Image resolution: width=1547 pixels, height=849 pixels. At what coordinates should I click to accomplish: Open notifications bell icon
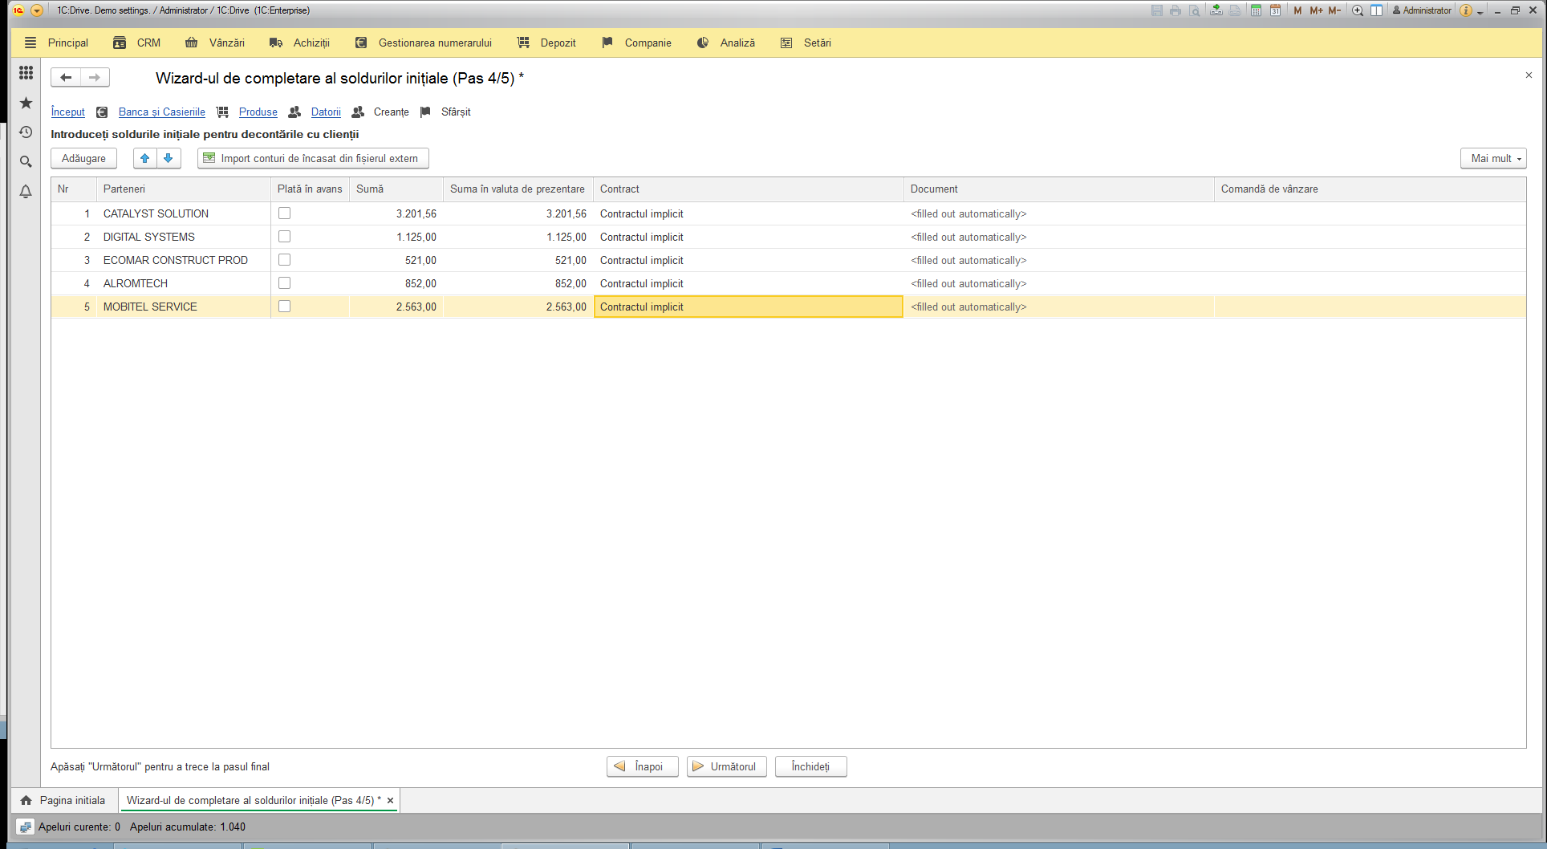[x=26, y=191]
